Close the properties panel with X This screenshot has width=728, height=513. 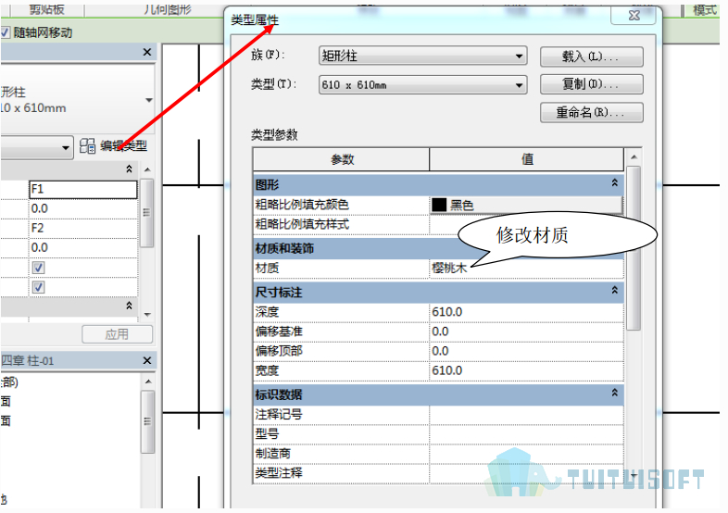(x=147, y=52)
